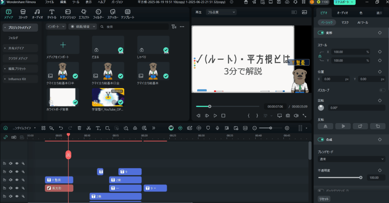Open the フル品質 playback quality dropdown
Image resolution: width=389 pixels, height=203 pixels.
click(221, 12)
